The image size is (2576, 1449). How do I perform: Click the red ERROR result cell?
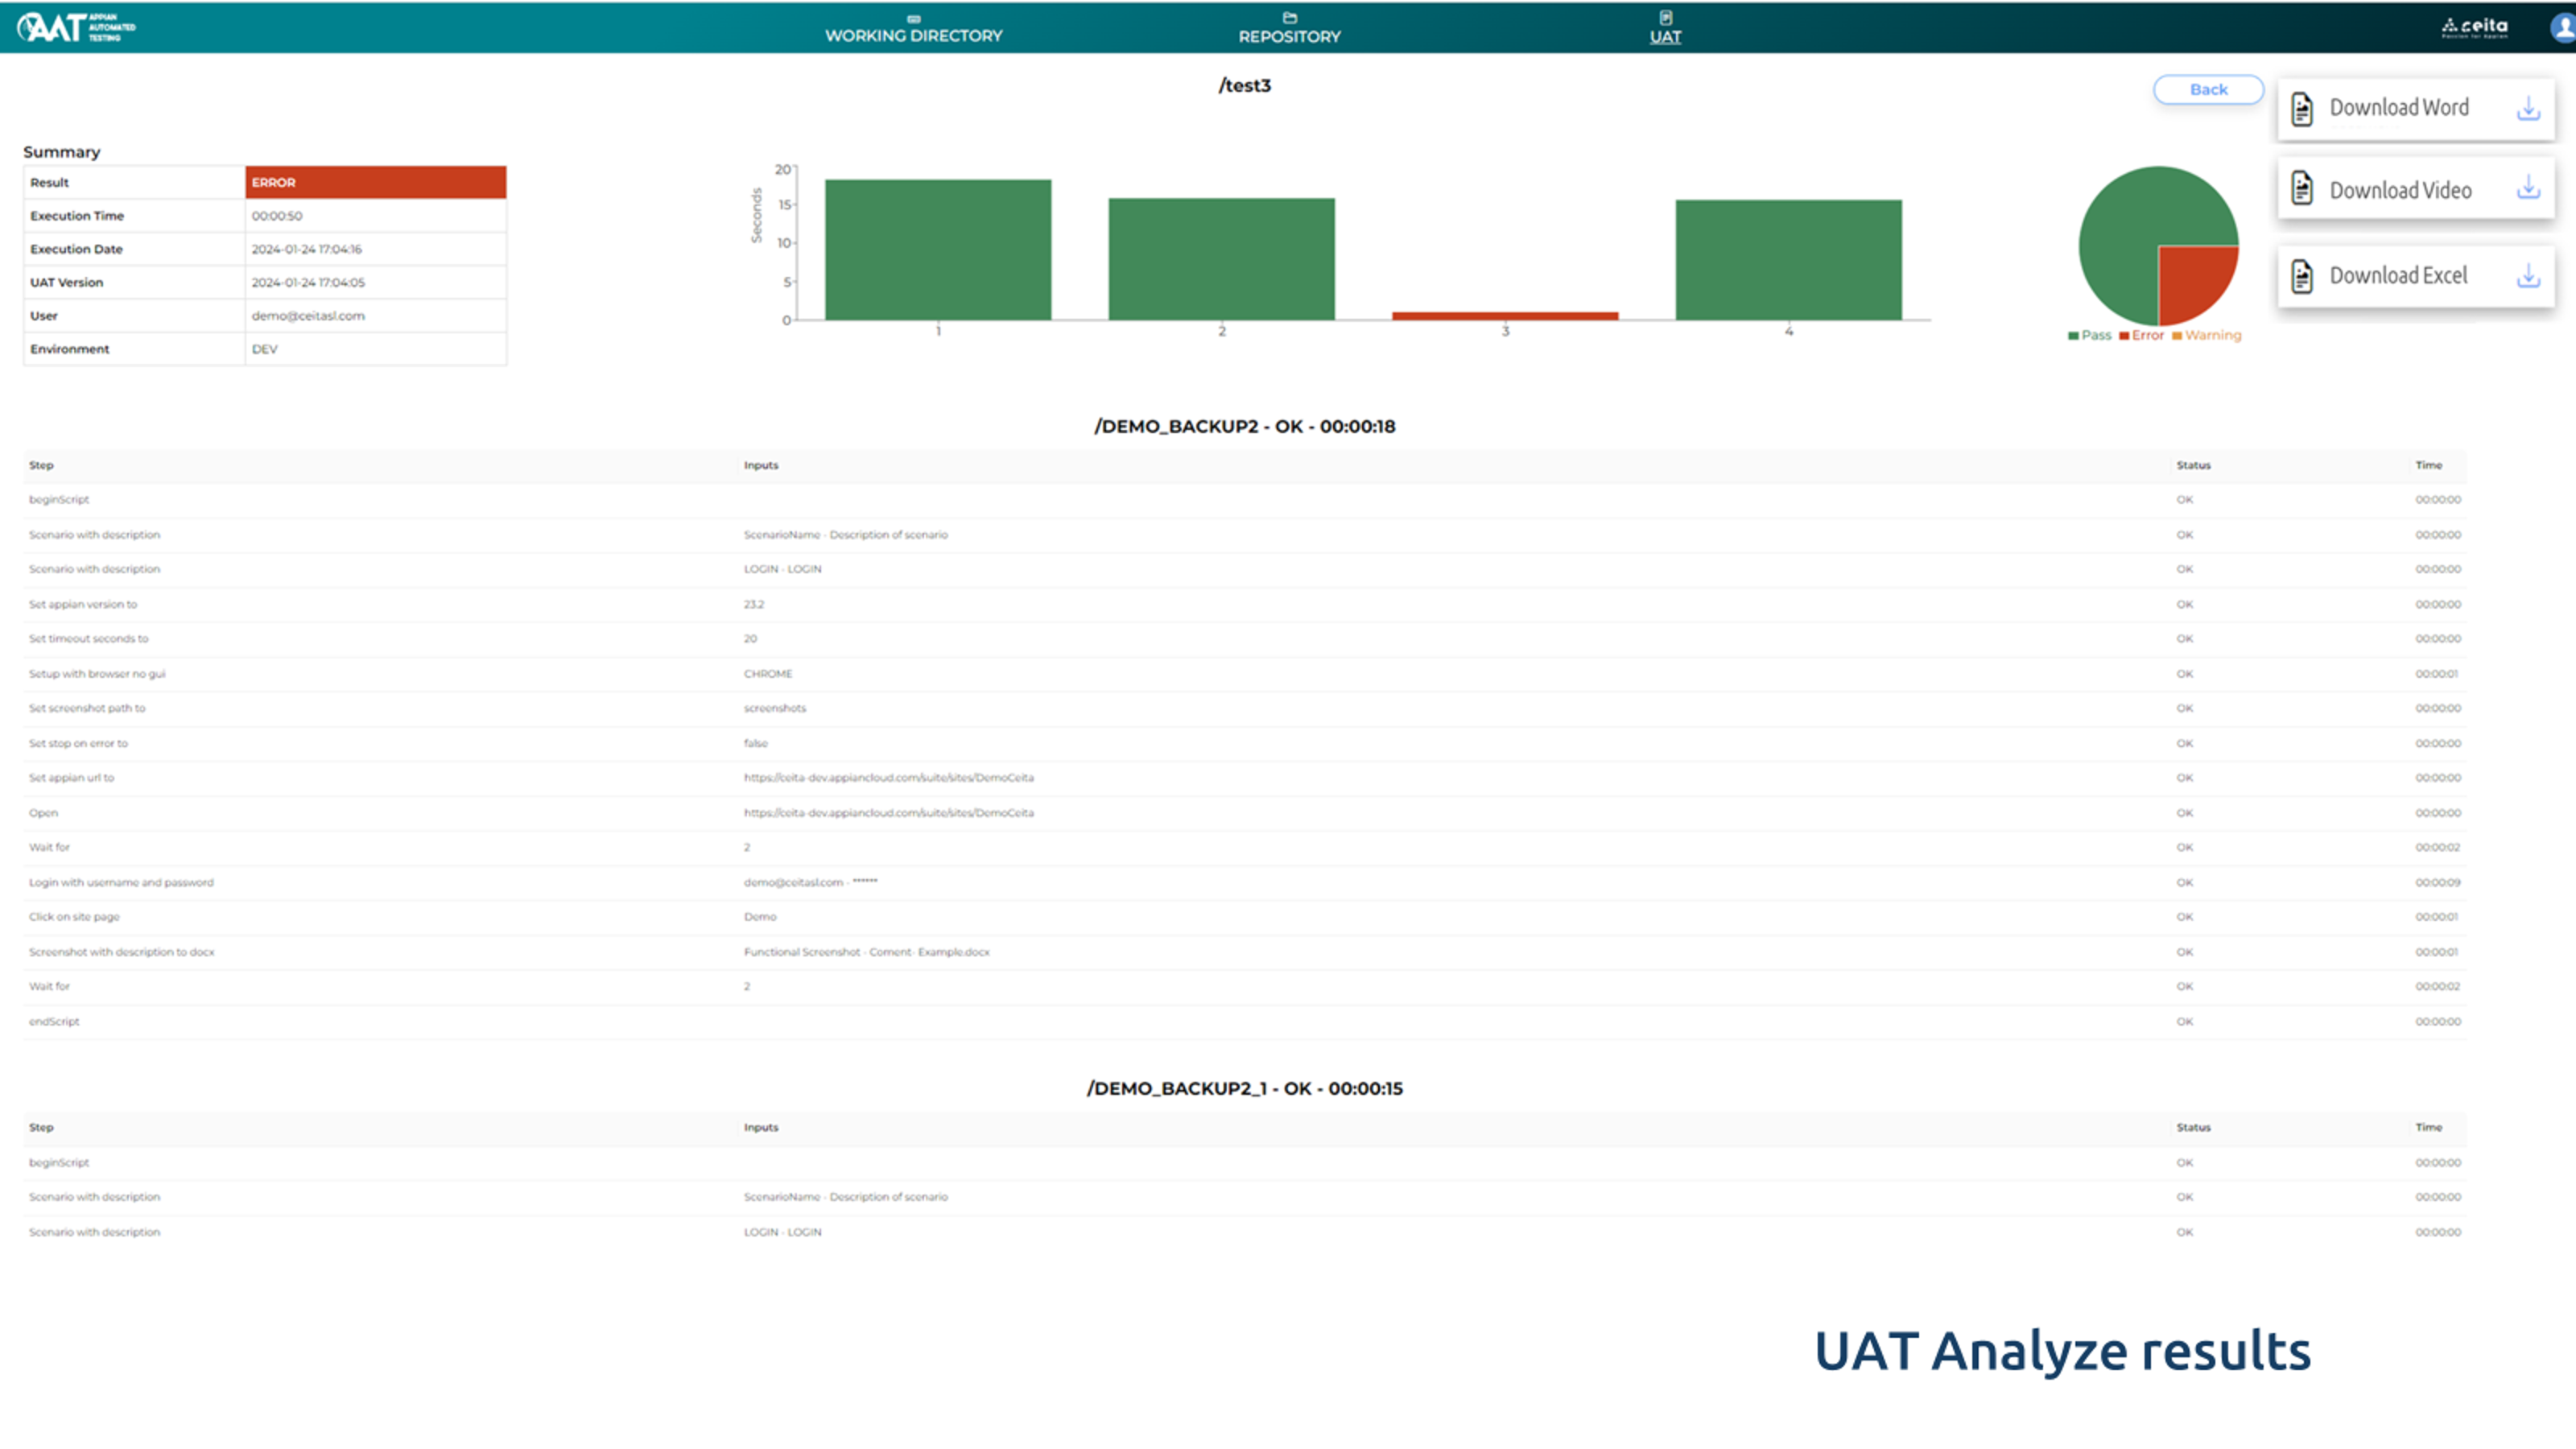tap(375, 182)
